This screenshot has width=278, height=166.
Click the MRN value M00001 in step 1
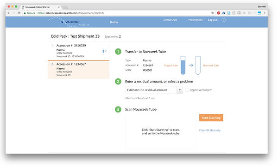tap(147, 70)
